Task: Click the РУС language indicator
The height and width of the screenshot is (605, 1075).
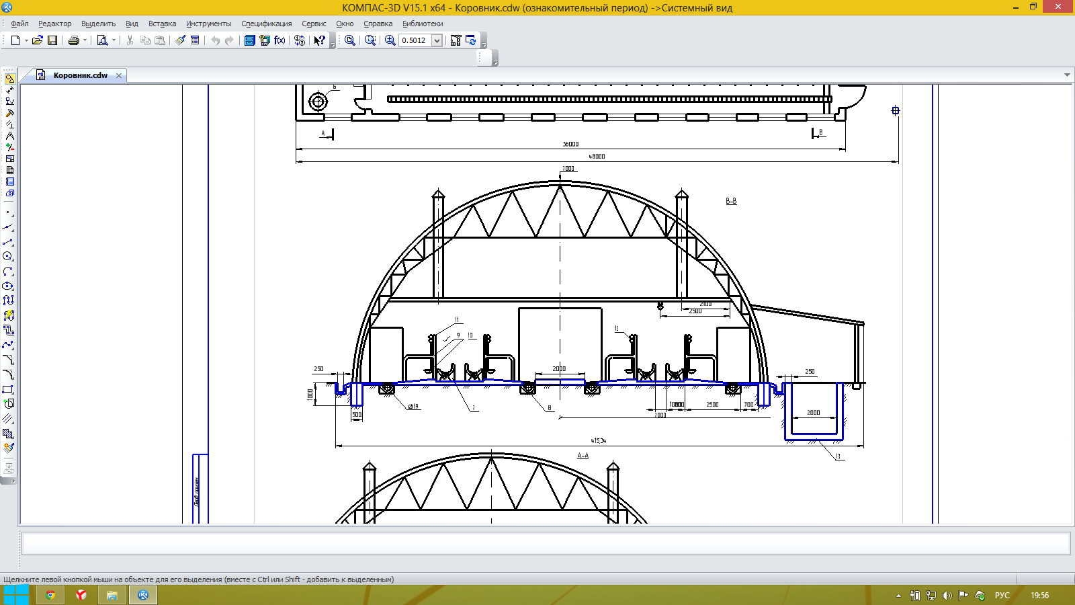Action: (1002, 596)
